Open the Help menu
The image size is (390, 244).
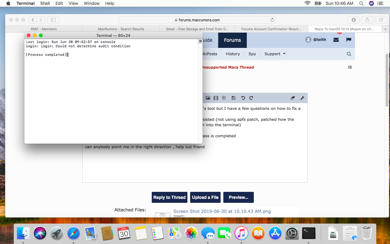pos(110,3)
